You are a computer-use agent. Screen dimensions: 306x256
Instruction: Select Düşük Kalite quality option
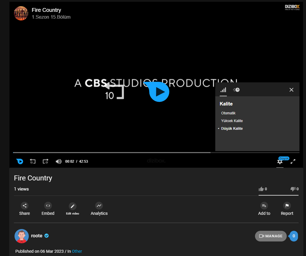click(232, 129)
